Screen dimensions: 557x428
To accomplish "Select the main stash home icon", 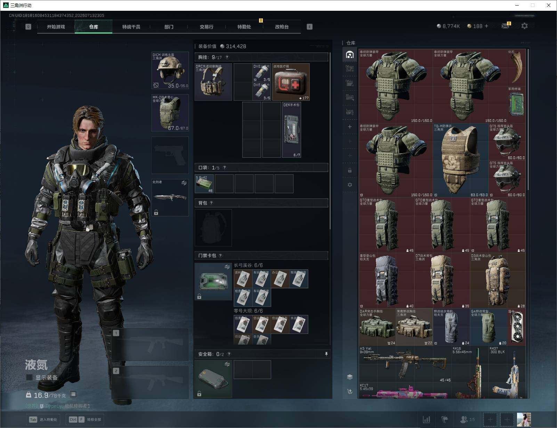I will [x=350, y=55].
